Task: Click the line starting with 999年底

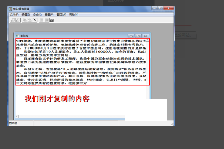Action: point(81,41)
